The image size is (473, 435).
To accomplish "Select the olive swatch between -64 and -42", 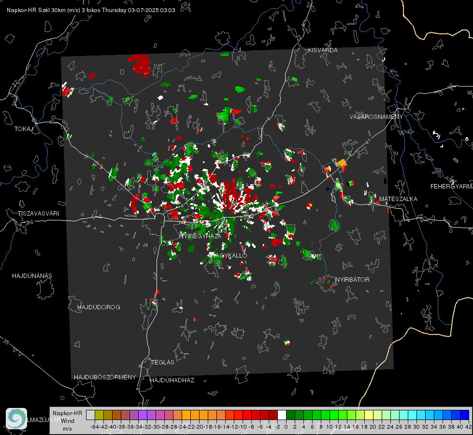I will pos(99,415).
